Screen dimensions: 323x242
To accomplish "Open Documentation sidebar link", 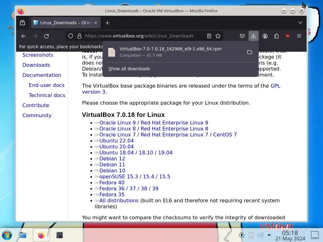I will pos(42,75).
